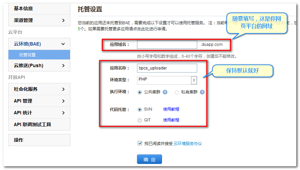The image size is (300, 170).
Task: Open API 统计 menu item
Action: click(39, 113)
